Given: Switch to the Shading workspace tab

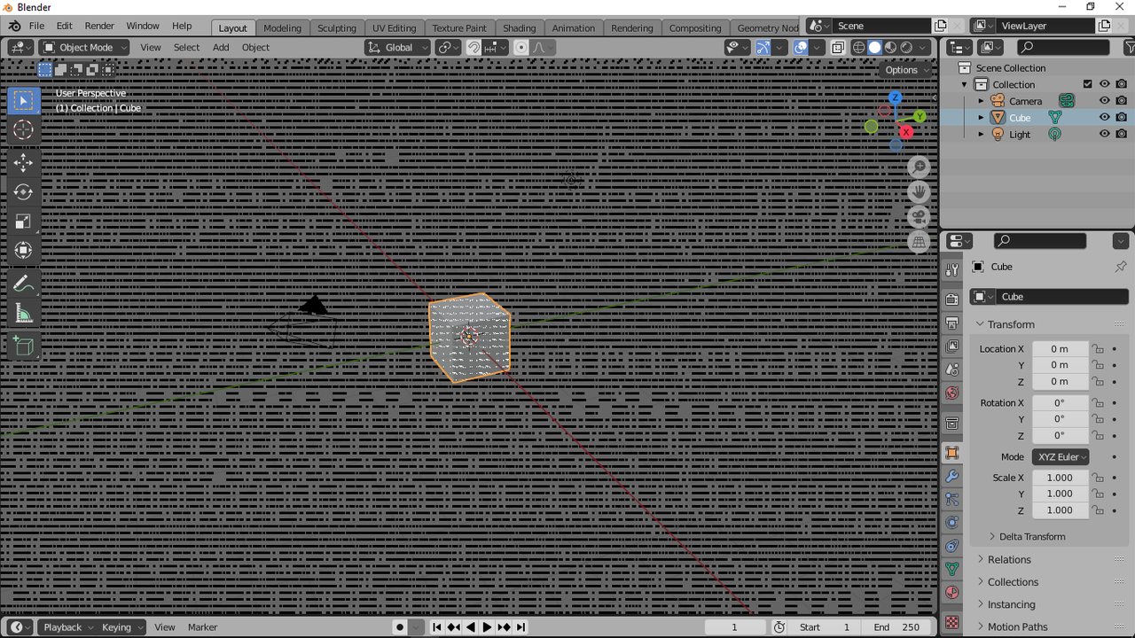Looking at the screenshot, I should pos(520,27).
